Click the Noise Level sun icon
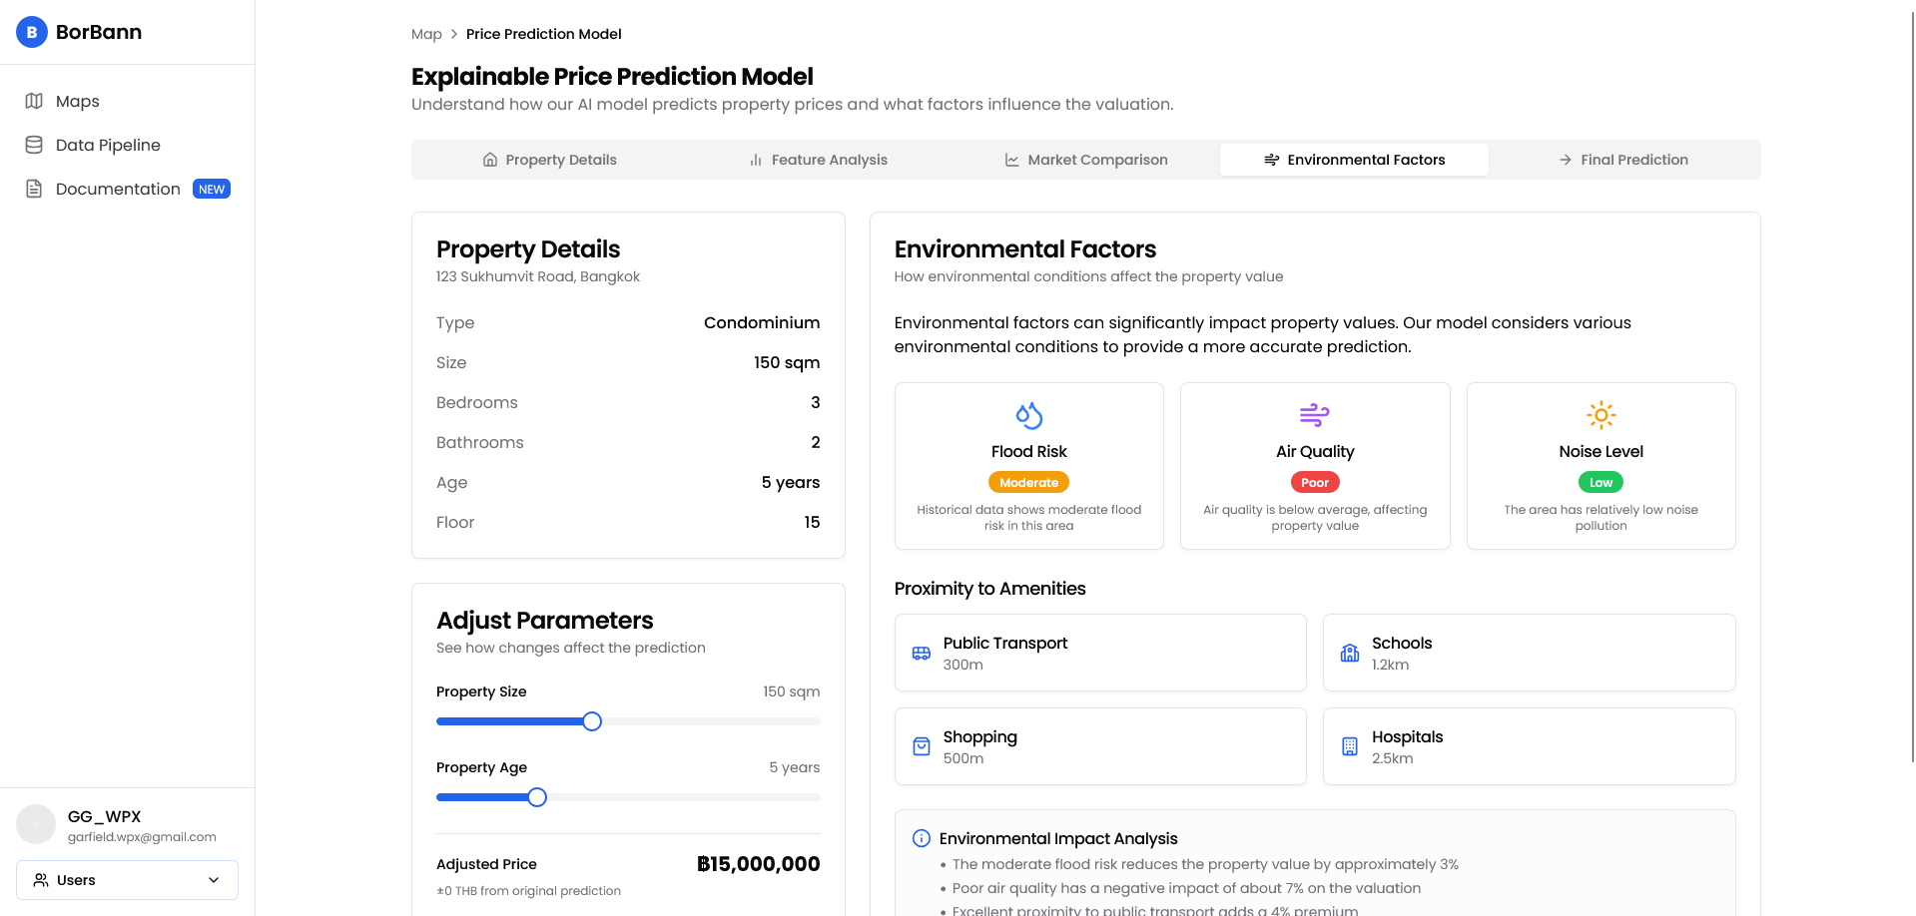 coord(1600,415)
